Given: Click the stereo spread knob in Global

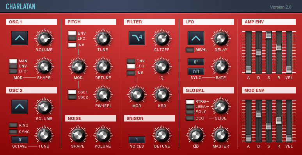Looking at the screenshot, I should coord(196,135).
